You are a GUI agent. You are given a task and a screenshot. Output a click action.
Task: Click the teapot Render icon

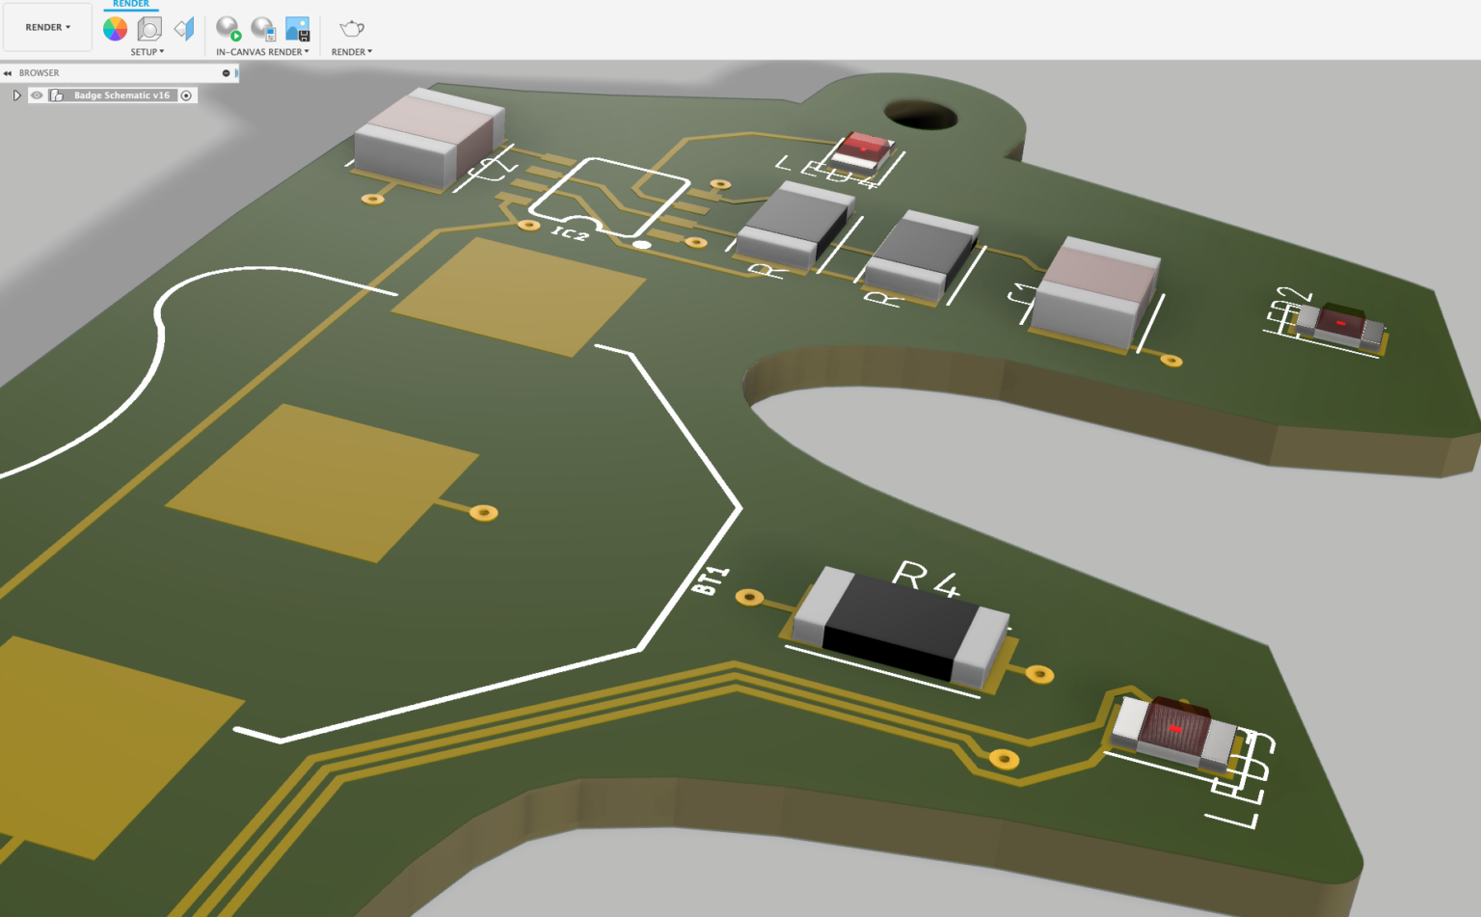(351, 28)
